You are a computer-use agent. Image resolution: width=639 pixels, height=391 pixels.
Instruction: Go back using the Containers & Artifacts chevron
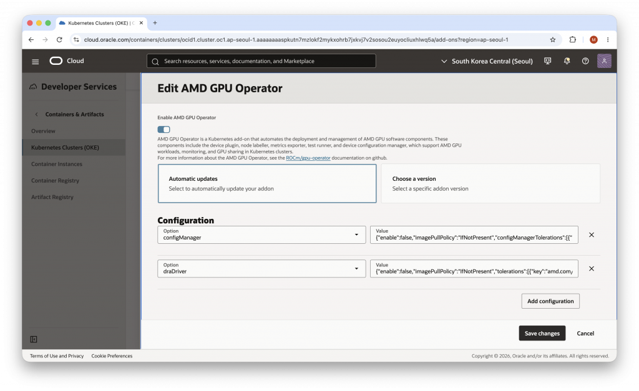tap(36, 115)
